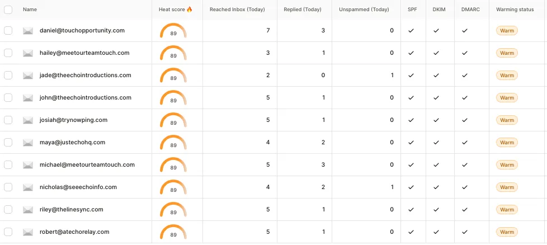Click envelope icon beside robert@atechorelay.com

(28, 232)
